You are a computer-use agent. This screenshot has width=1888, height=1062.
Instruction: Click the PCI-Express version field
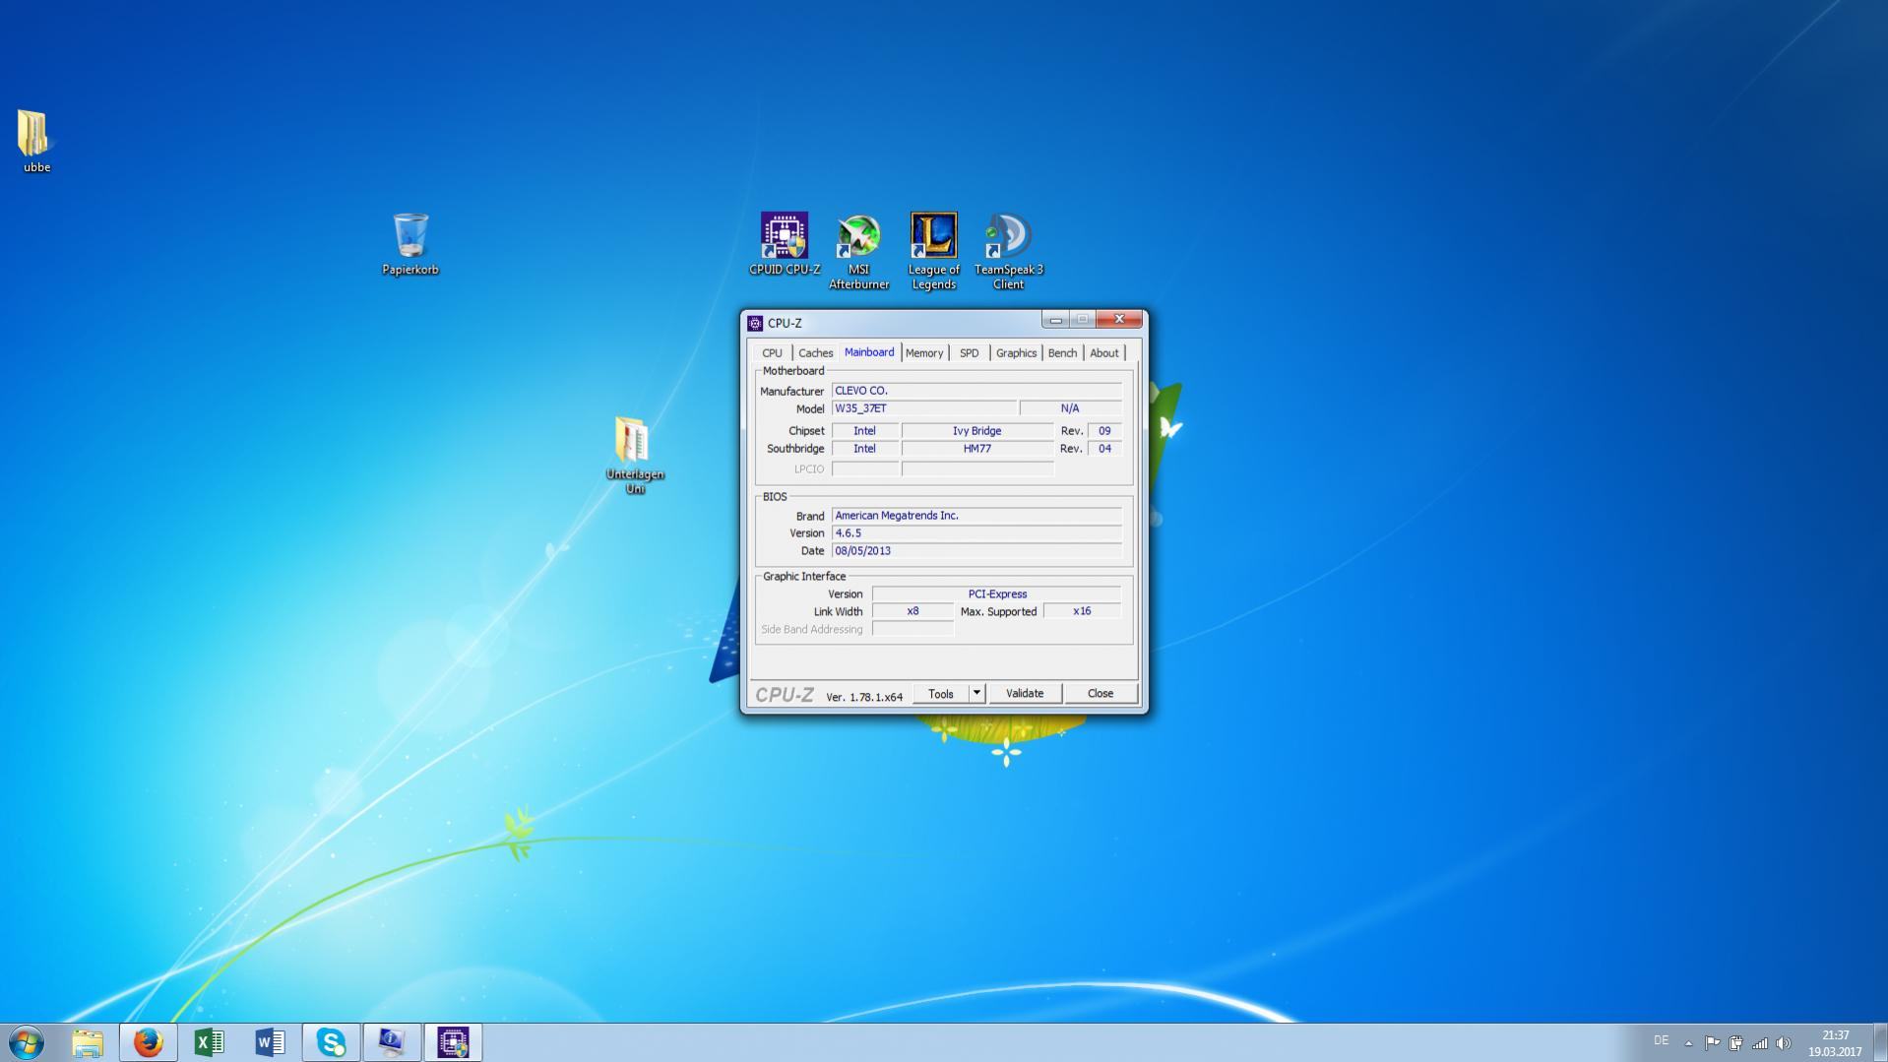(x=996, y=594)
